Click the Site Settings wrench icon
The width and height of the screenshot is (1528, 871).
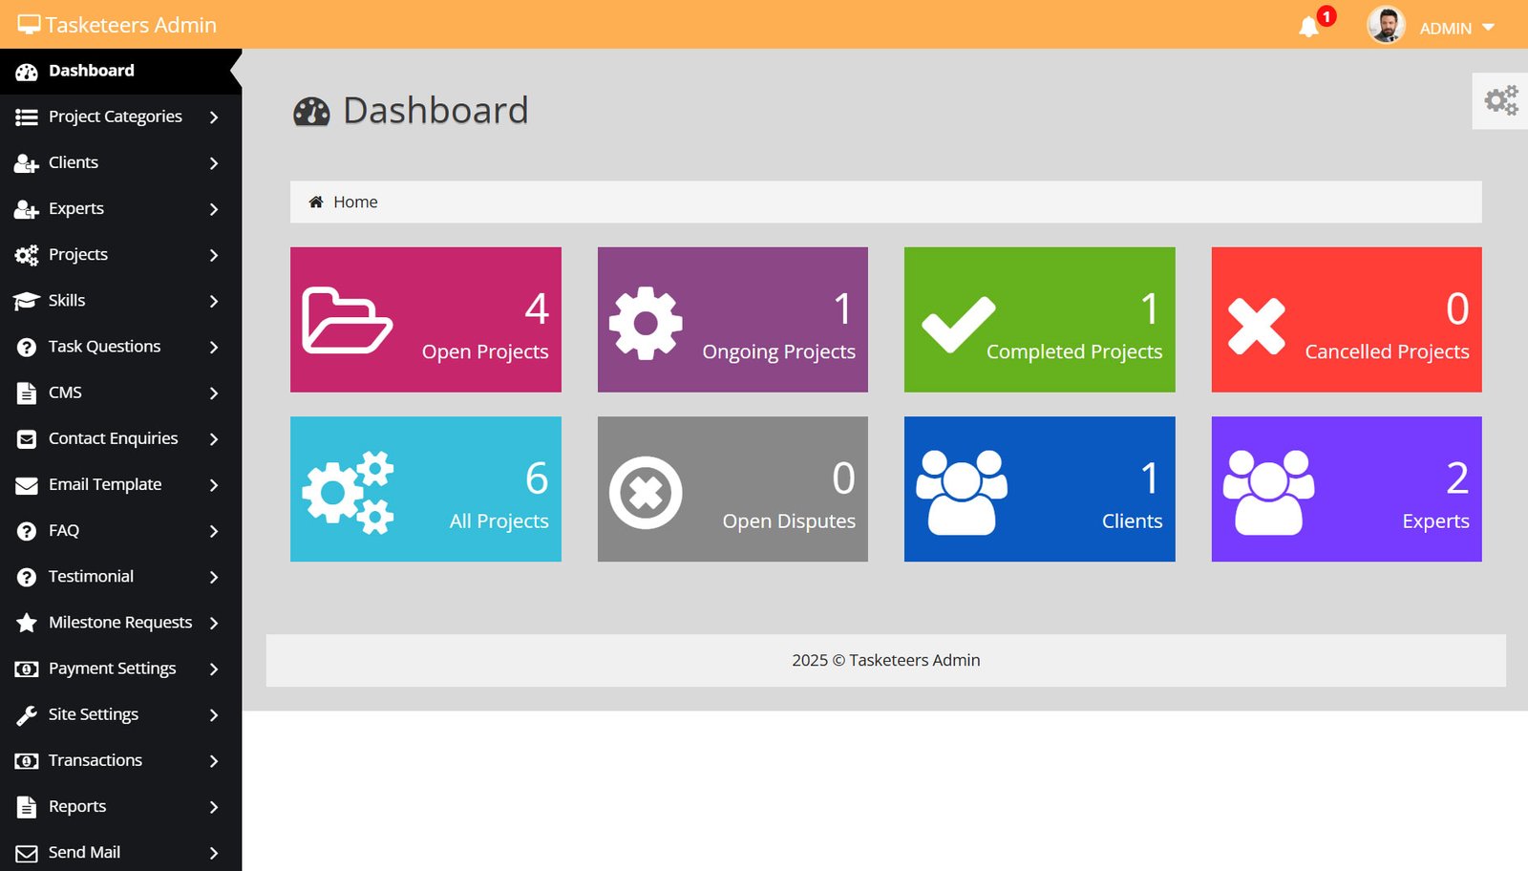point(27,715)
